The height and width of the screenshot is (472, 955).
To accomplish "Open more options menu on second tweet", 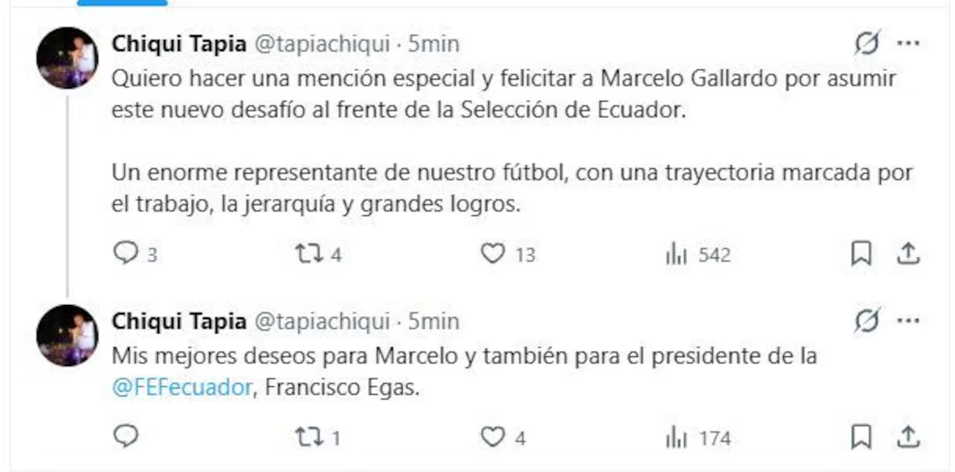I will (x=908, y=322).
